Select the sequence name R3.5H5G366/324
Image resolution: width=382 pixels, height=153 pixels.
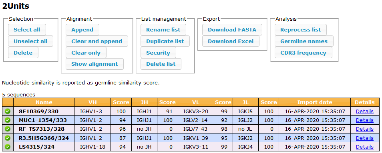44,138
